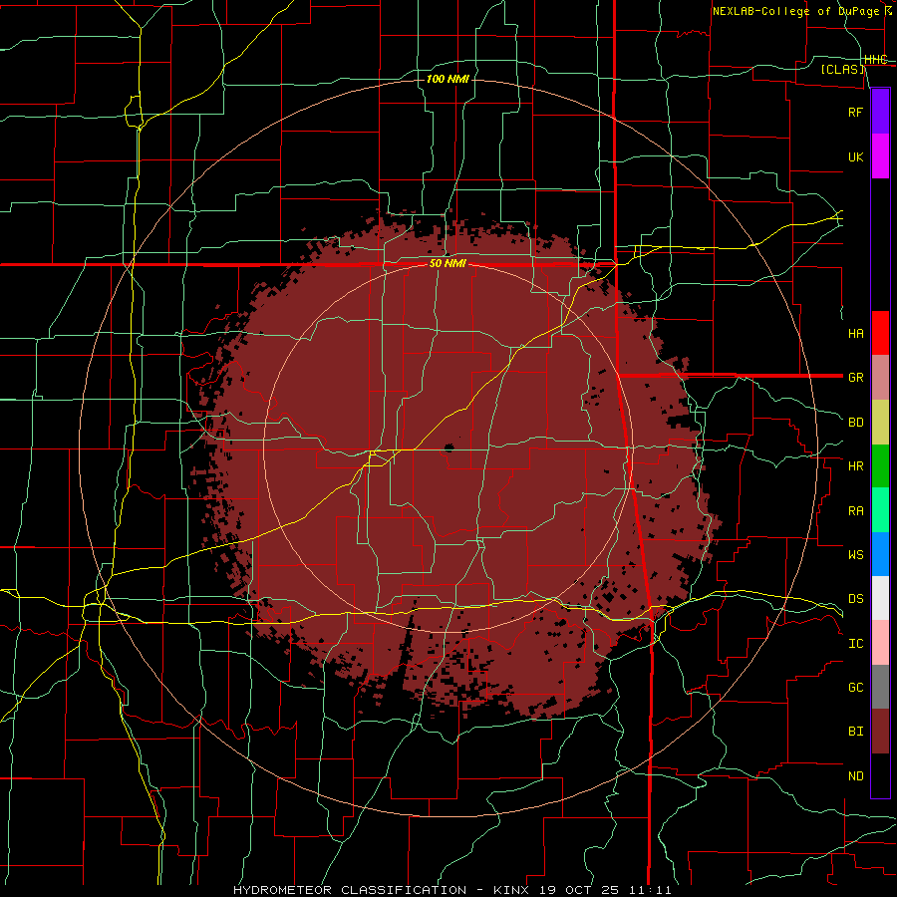Click the UK legend label
The image size is (897, 897).
pyautogui.click(x=855, y=157)
